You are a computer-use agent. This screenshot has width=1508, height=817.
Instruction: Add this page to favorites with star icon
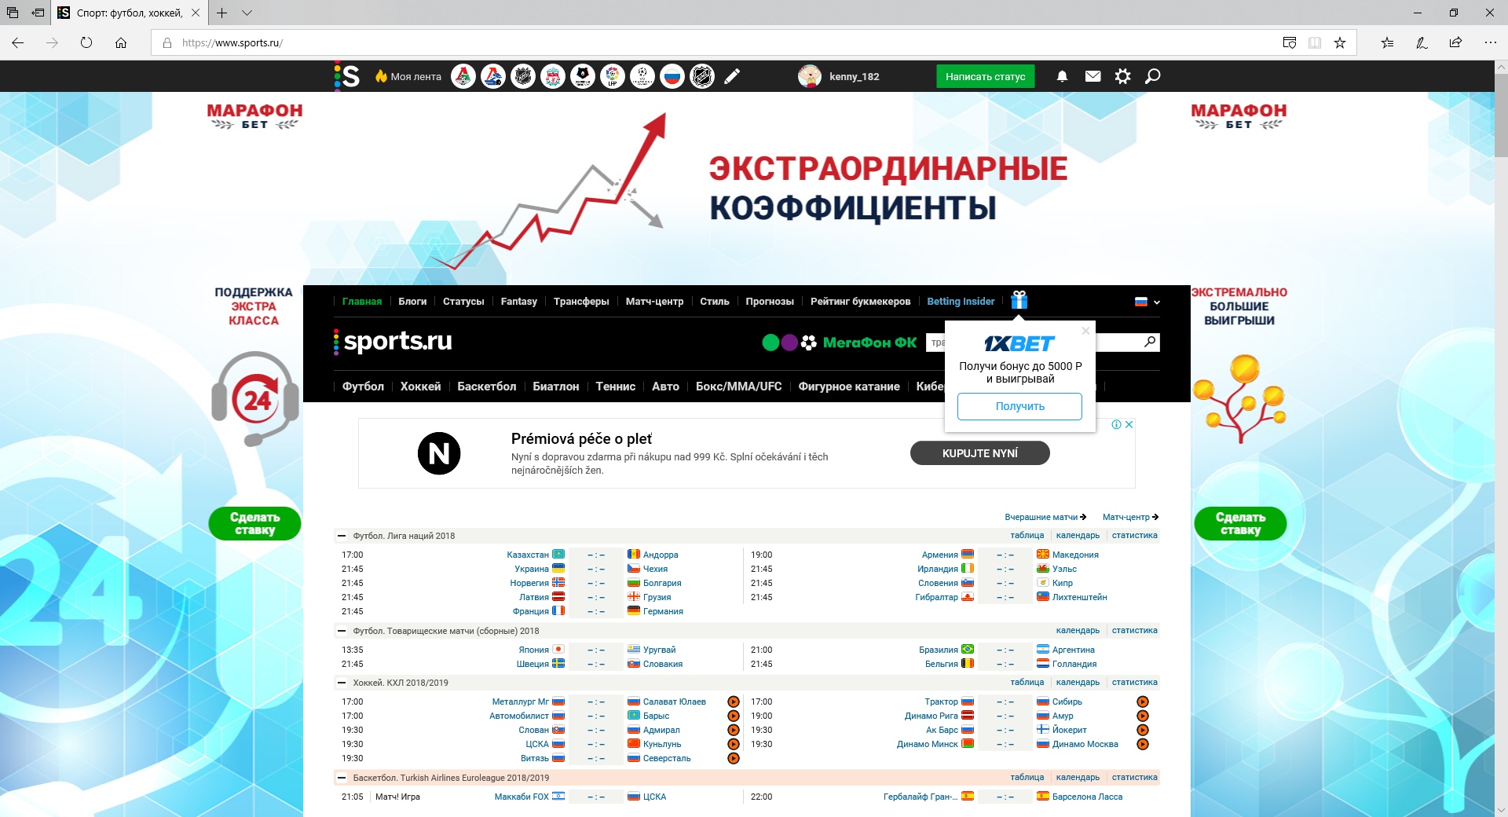pyautogui.click(x=1340, y=42)
